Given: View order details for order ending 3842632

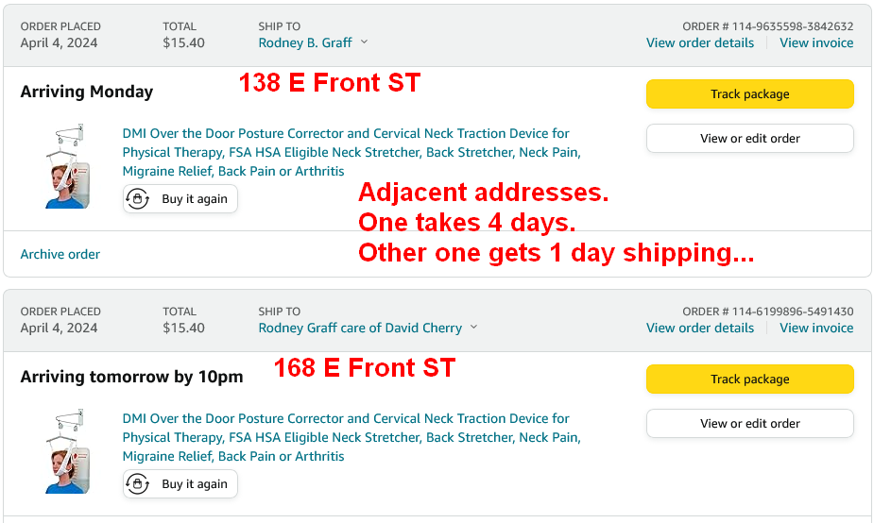Looking at the screenshot, I should [700, 42].
